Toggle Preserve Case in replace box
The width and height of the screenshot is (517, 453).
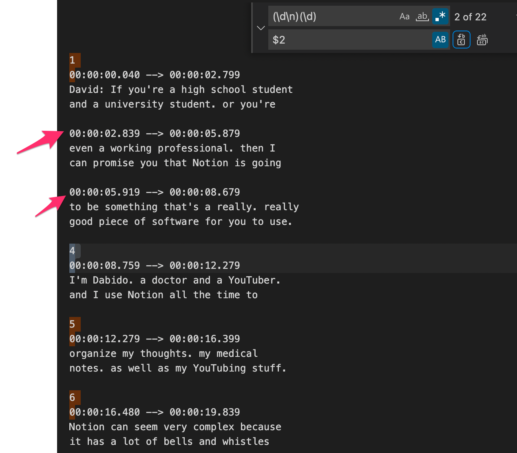click(440, 40)
